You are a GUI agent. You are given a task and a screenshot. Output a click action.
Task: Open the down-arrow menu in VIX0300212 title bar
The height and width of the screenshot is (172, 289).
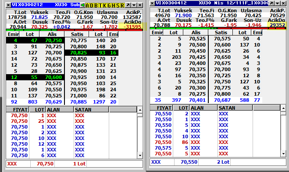click(x=134, y=5)
